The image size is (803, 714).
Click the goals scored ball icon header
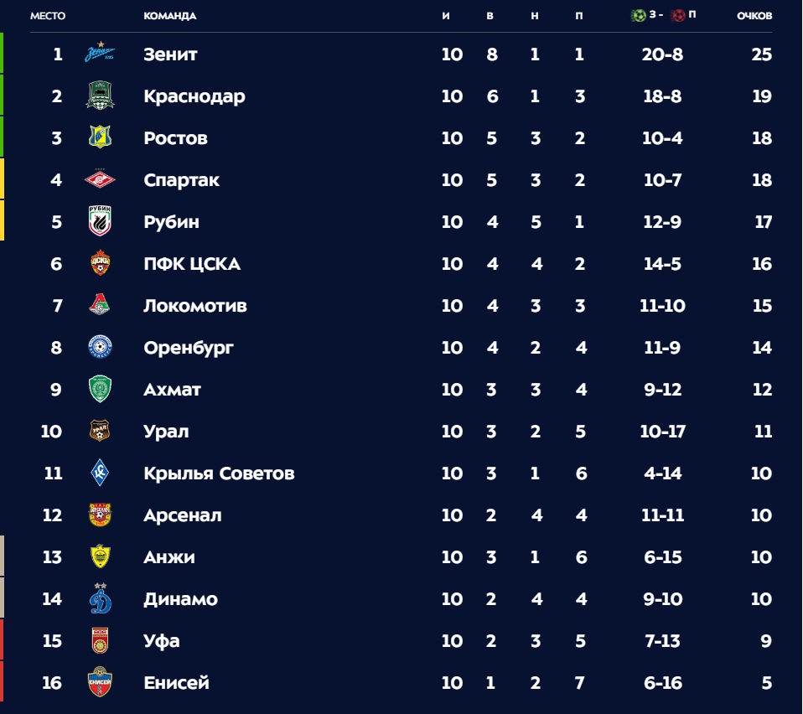pos(639,15)
